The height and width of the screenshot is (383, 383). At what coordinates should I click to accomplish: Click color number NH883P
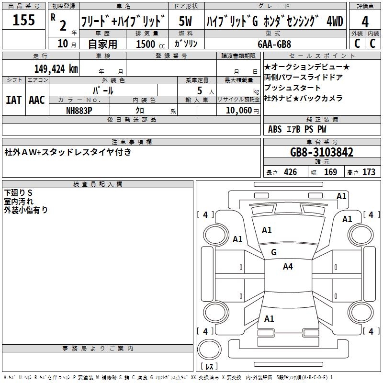coord(79,111)
